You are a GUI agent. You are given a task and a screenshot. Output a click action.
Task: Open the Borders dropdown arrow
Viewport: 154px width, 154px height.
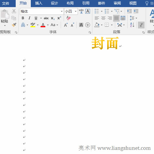pyautogui.click(x=112, y=25)
